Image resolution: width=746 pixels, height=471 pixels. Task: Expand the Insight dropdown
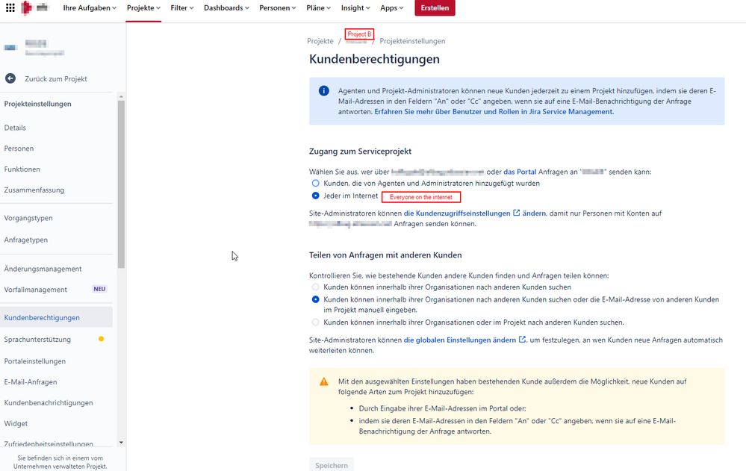355,7
